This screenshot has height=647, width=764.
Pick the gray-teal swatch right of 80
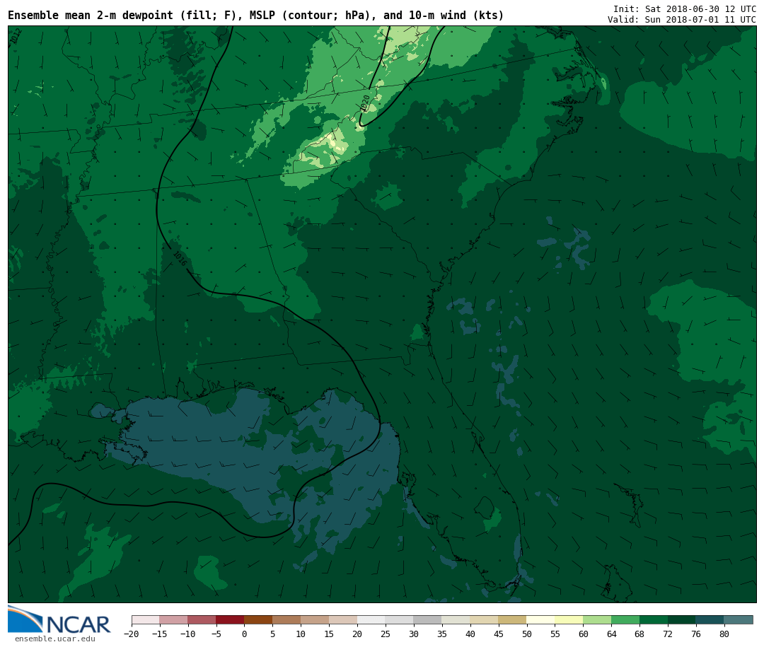tap(739, 619)
